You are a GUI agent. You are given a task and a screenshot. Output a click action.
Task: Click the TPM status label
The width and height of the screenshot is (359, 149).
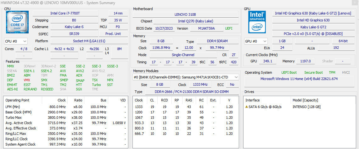pos(332,72)
